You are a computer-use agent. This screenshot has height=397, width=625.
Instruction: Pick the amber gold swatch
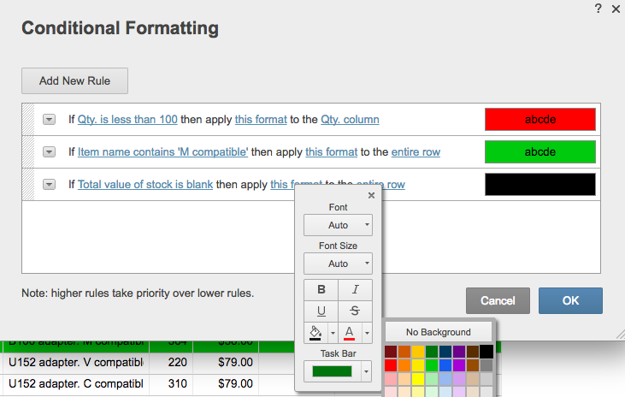[x=418, y=352]
